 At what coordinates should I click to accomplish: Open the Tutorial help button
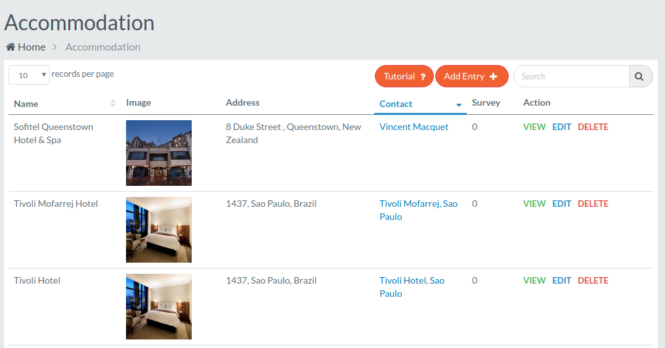(x=404, y=76)
